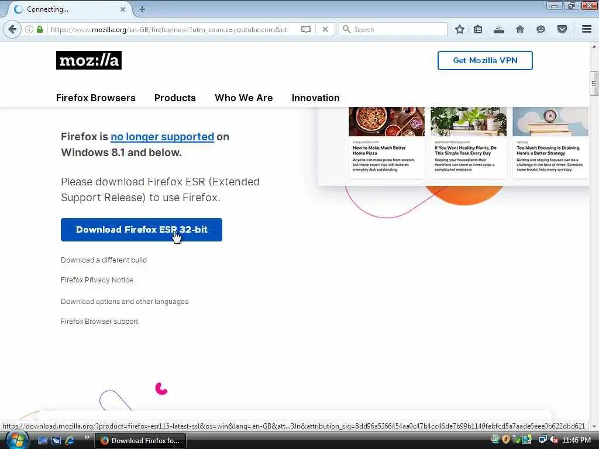Stop loading with the X button in address bar
This screenshot has height=449, width=599.
pyautogui.click(x=325, y=29)
